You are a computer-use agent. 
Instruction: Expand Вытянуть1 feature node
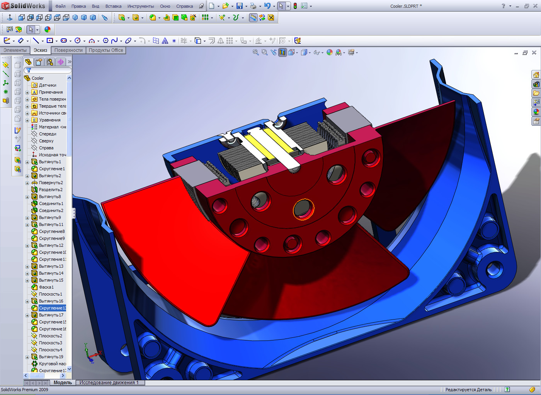(27, 162)
